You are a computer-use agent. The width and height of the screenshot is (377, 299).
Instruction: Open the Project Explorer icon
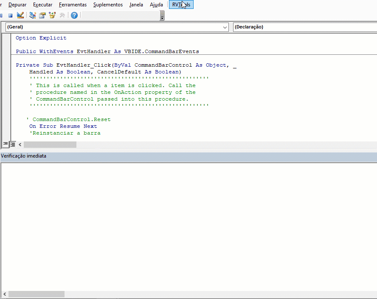click(x=32, y=15)
